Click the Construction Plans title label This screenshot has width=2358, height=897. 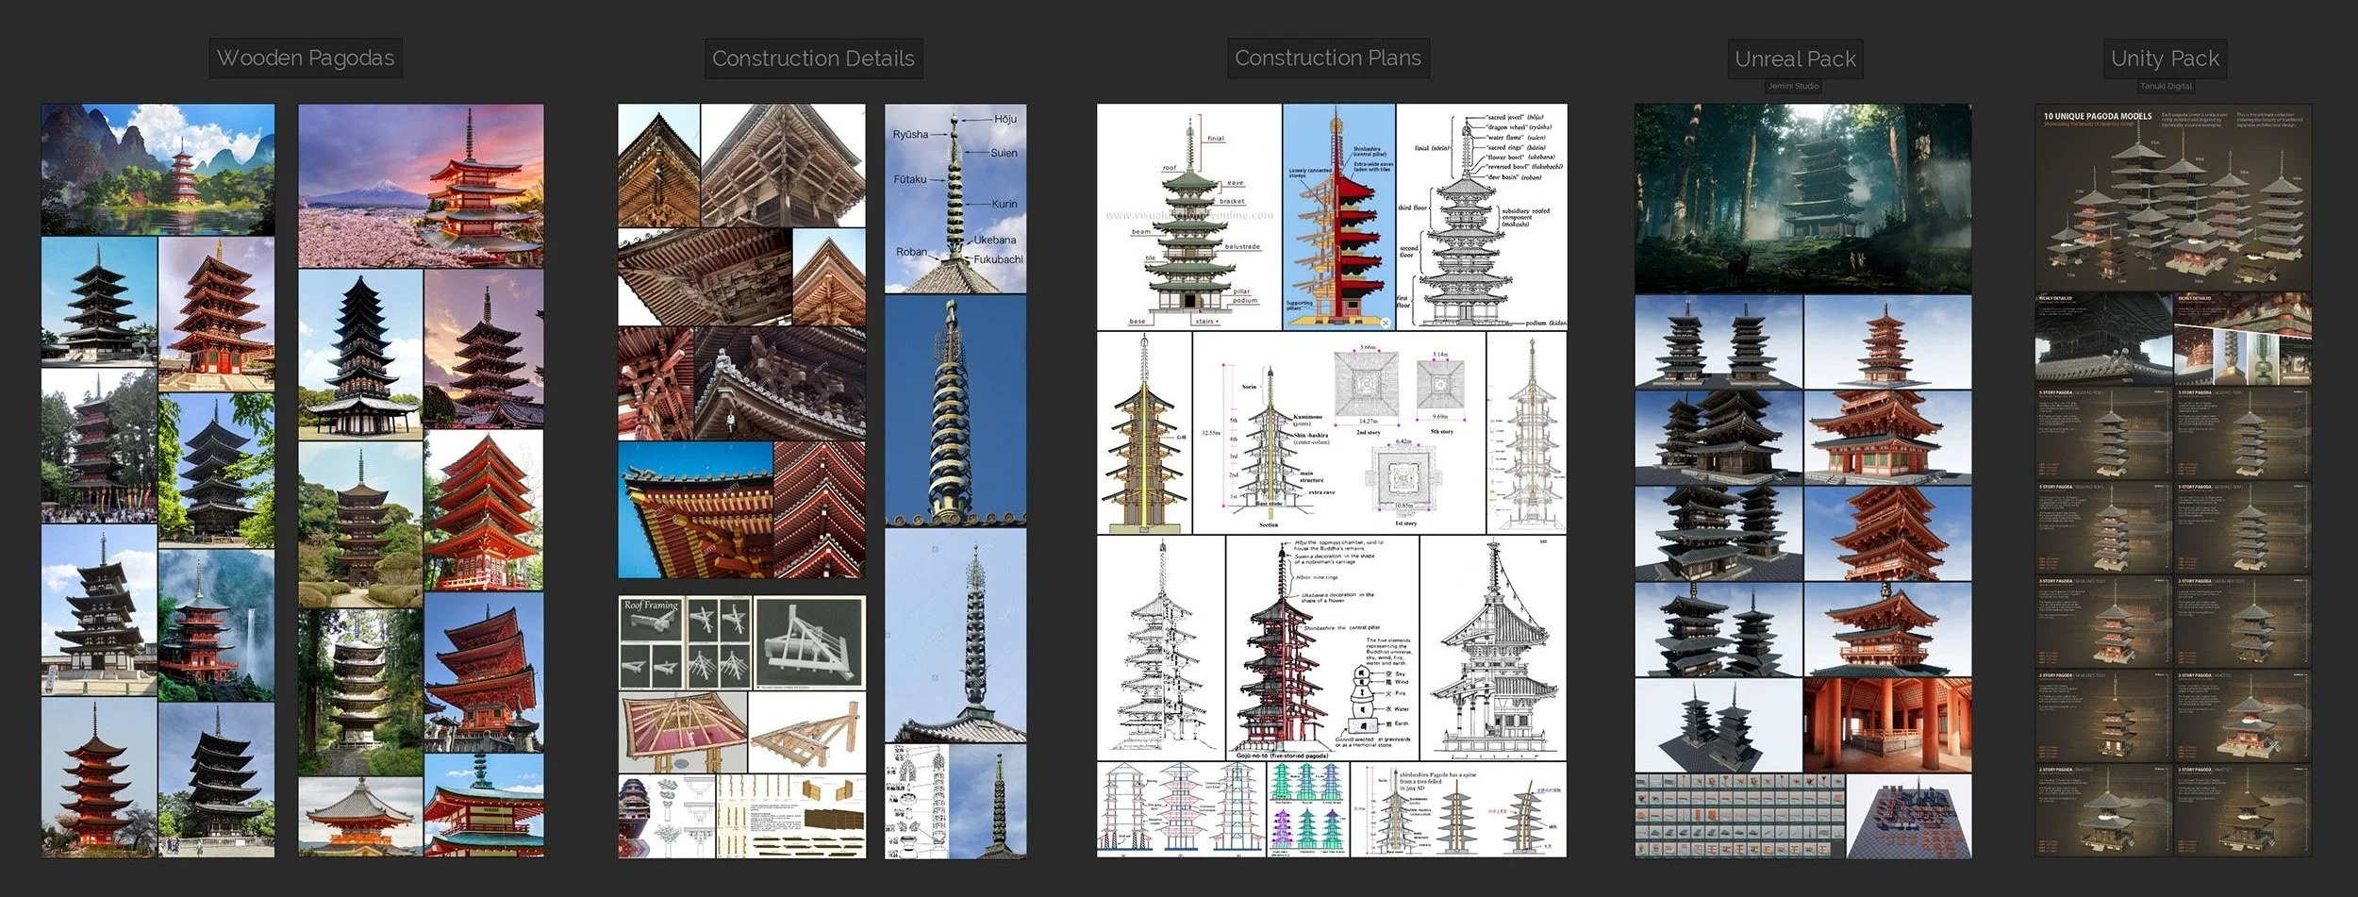(x=1327, y=58)
